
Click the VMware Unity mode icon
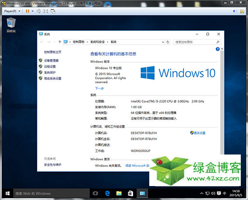pyautogui.click(x=53, y=11)
